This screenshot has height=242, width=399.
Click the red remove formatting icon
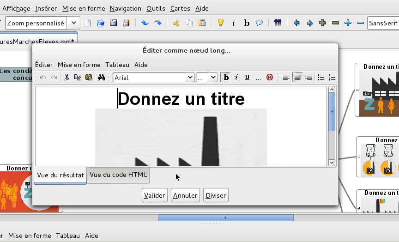coord(270,78)
